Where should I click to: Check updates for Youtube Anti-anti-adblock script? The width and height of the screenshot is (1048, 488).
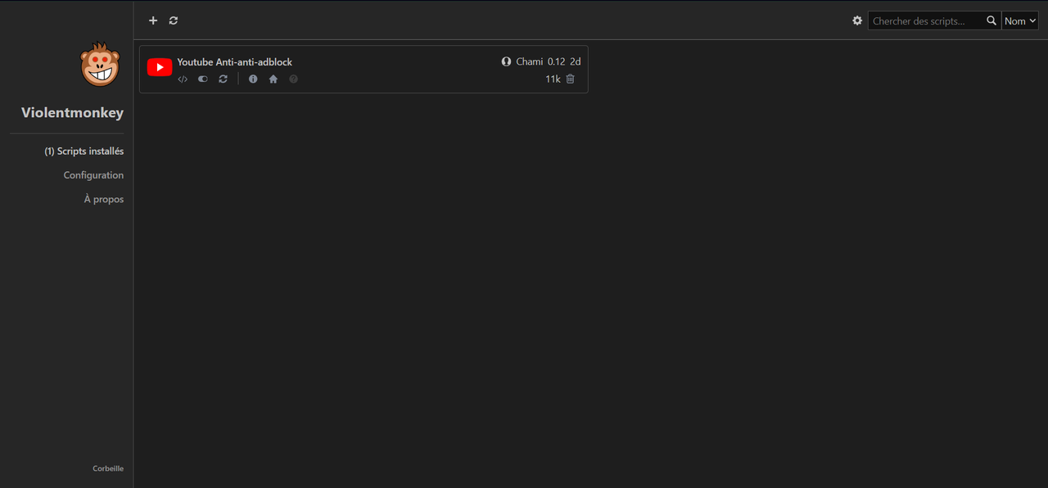tap(223, 79)
